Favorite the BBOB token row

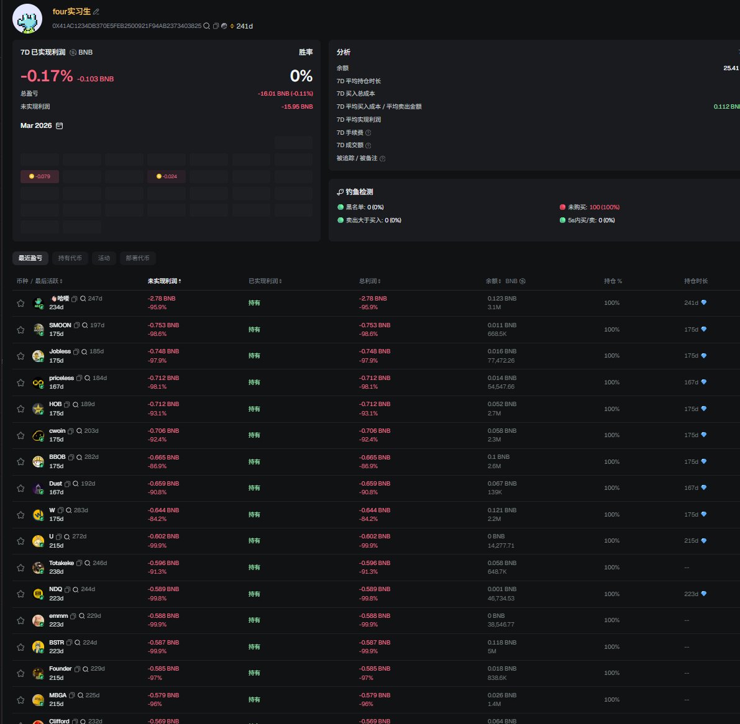click(21, 462)
